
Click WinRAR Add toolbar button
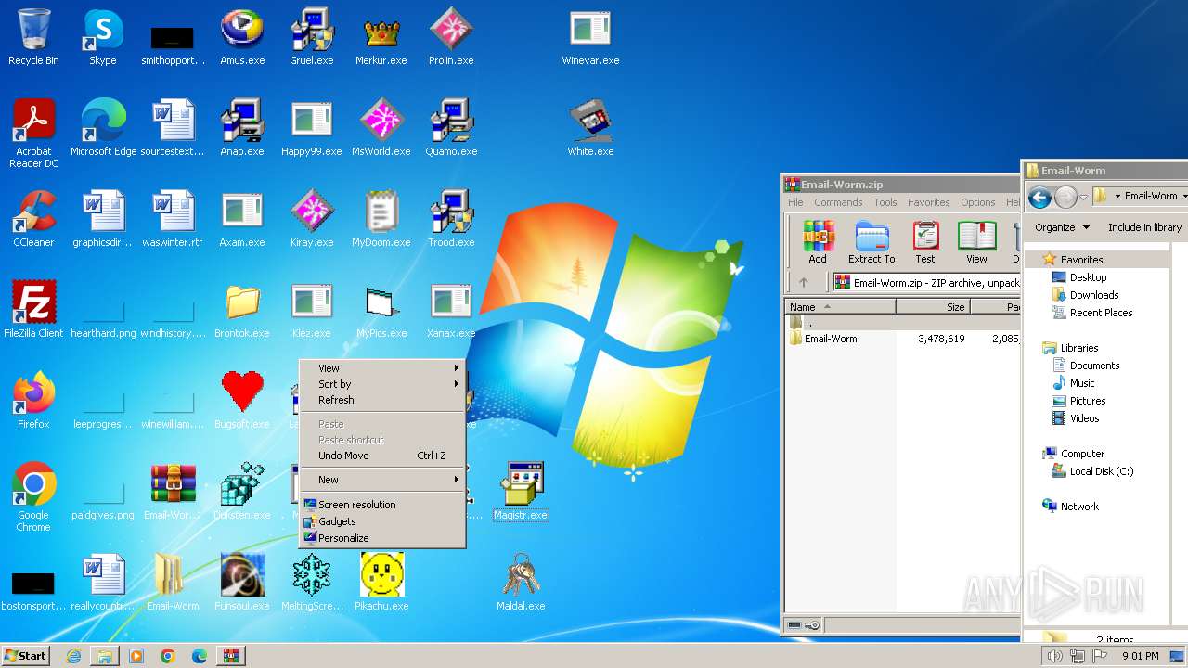(x=818, y=243)
